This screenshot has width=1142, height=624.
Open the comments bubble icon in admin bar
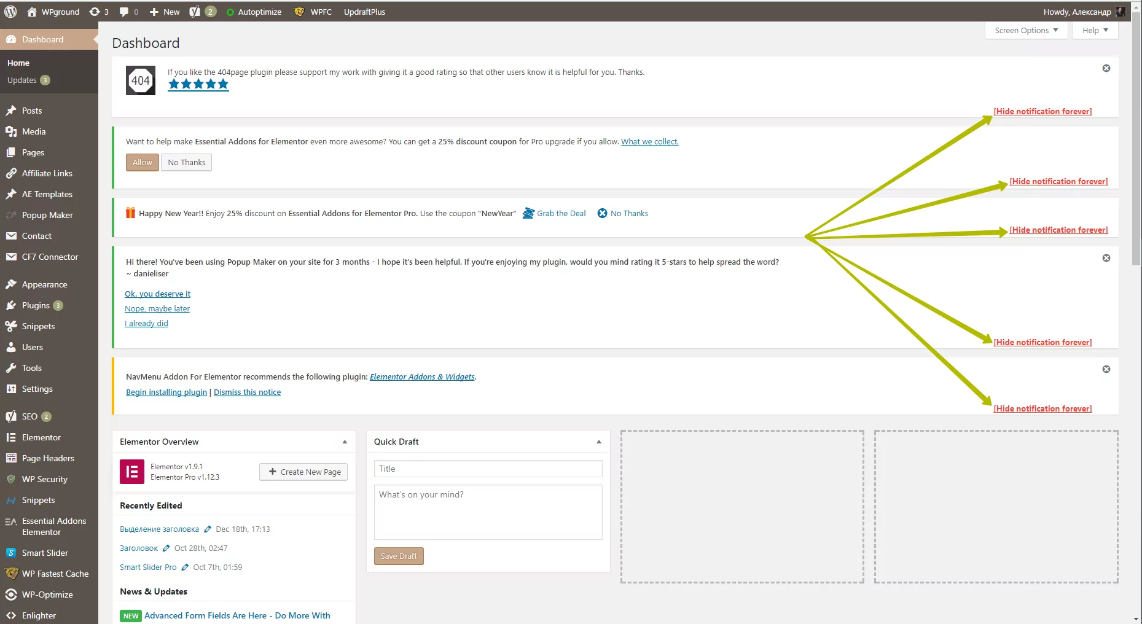[x=124, y=12]
